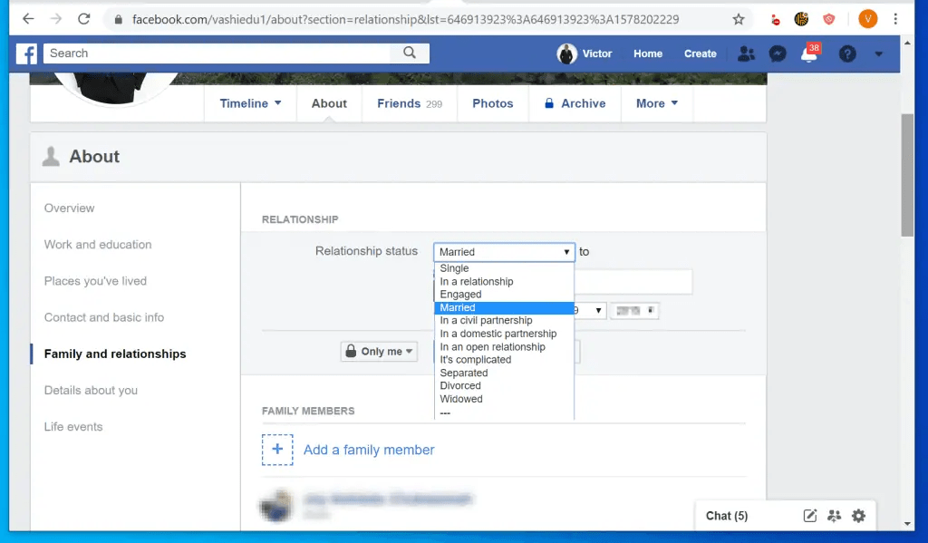Select Engaged from the relationship status dropdown
928x543 pixels.
click(459, 294)
